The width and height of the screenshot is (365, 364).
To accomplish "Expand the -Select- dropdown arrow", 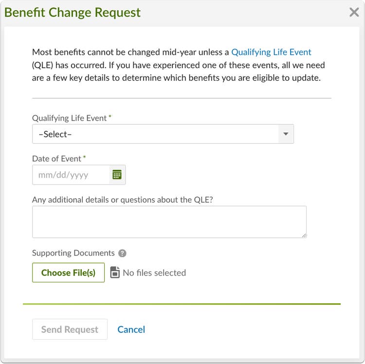I will click(x=286, y=134).
